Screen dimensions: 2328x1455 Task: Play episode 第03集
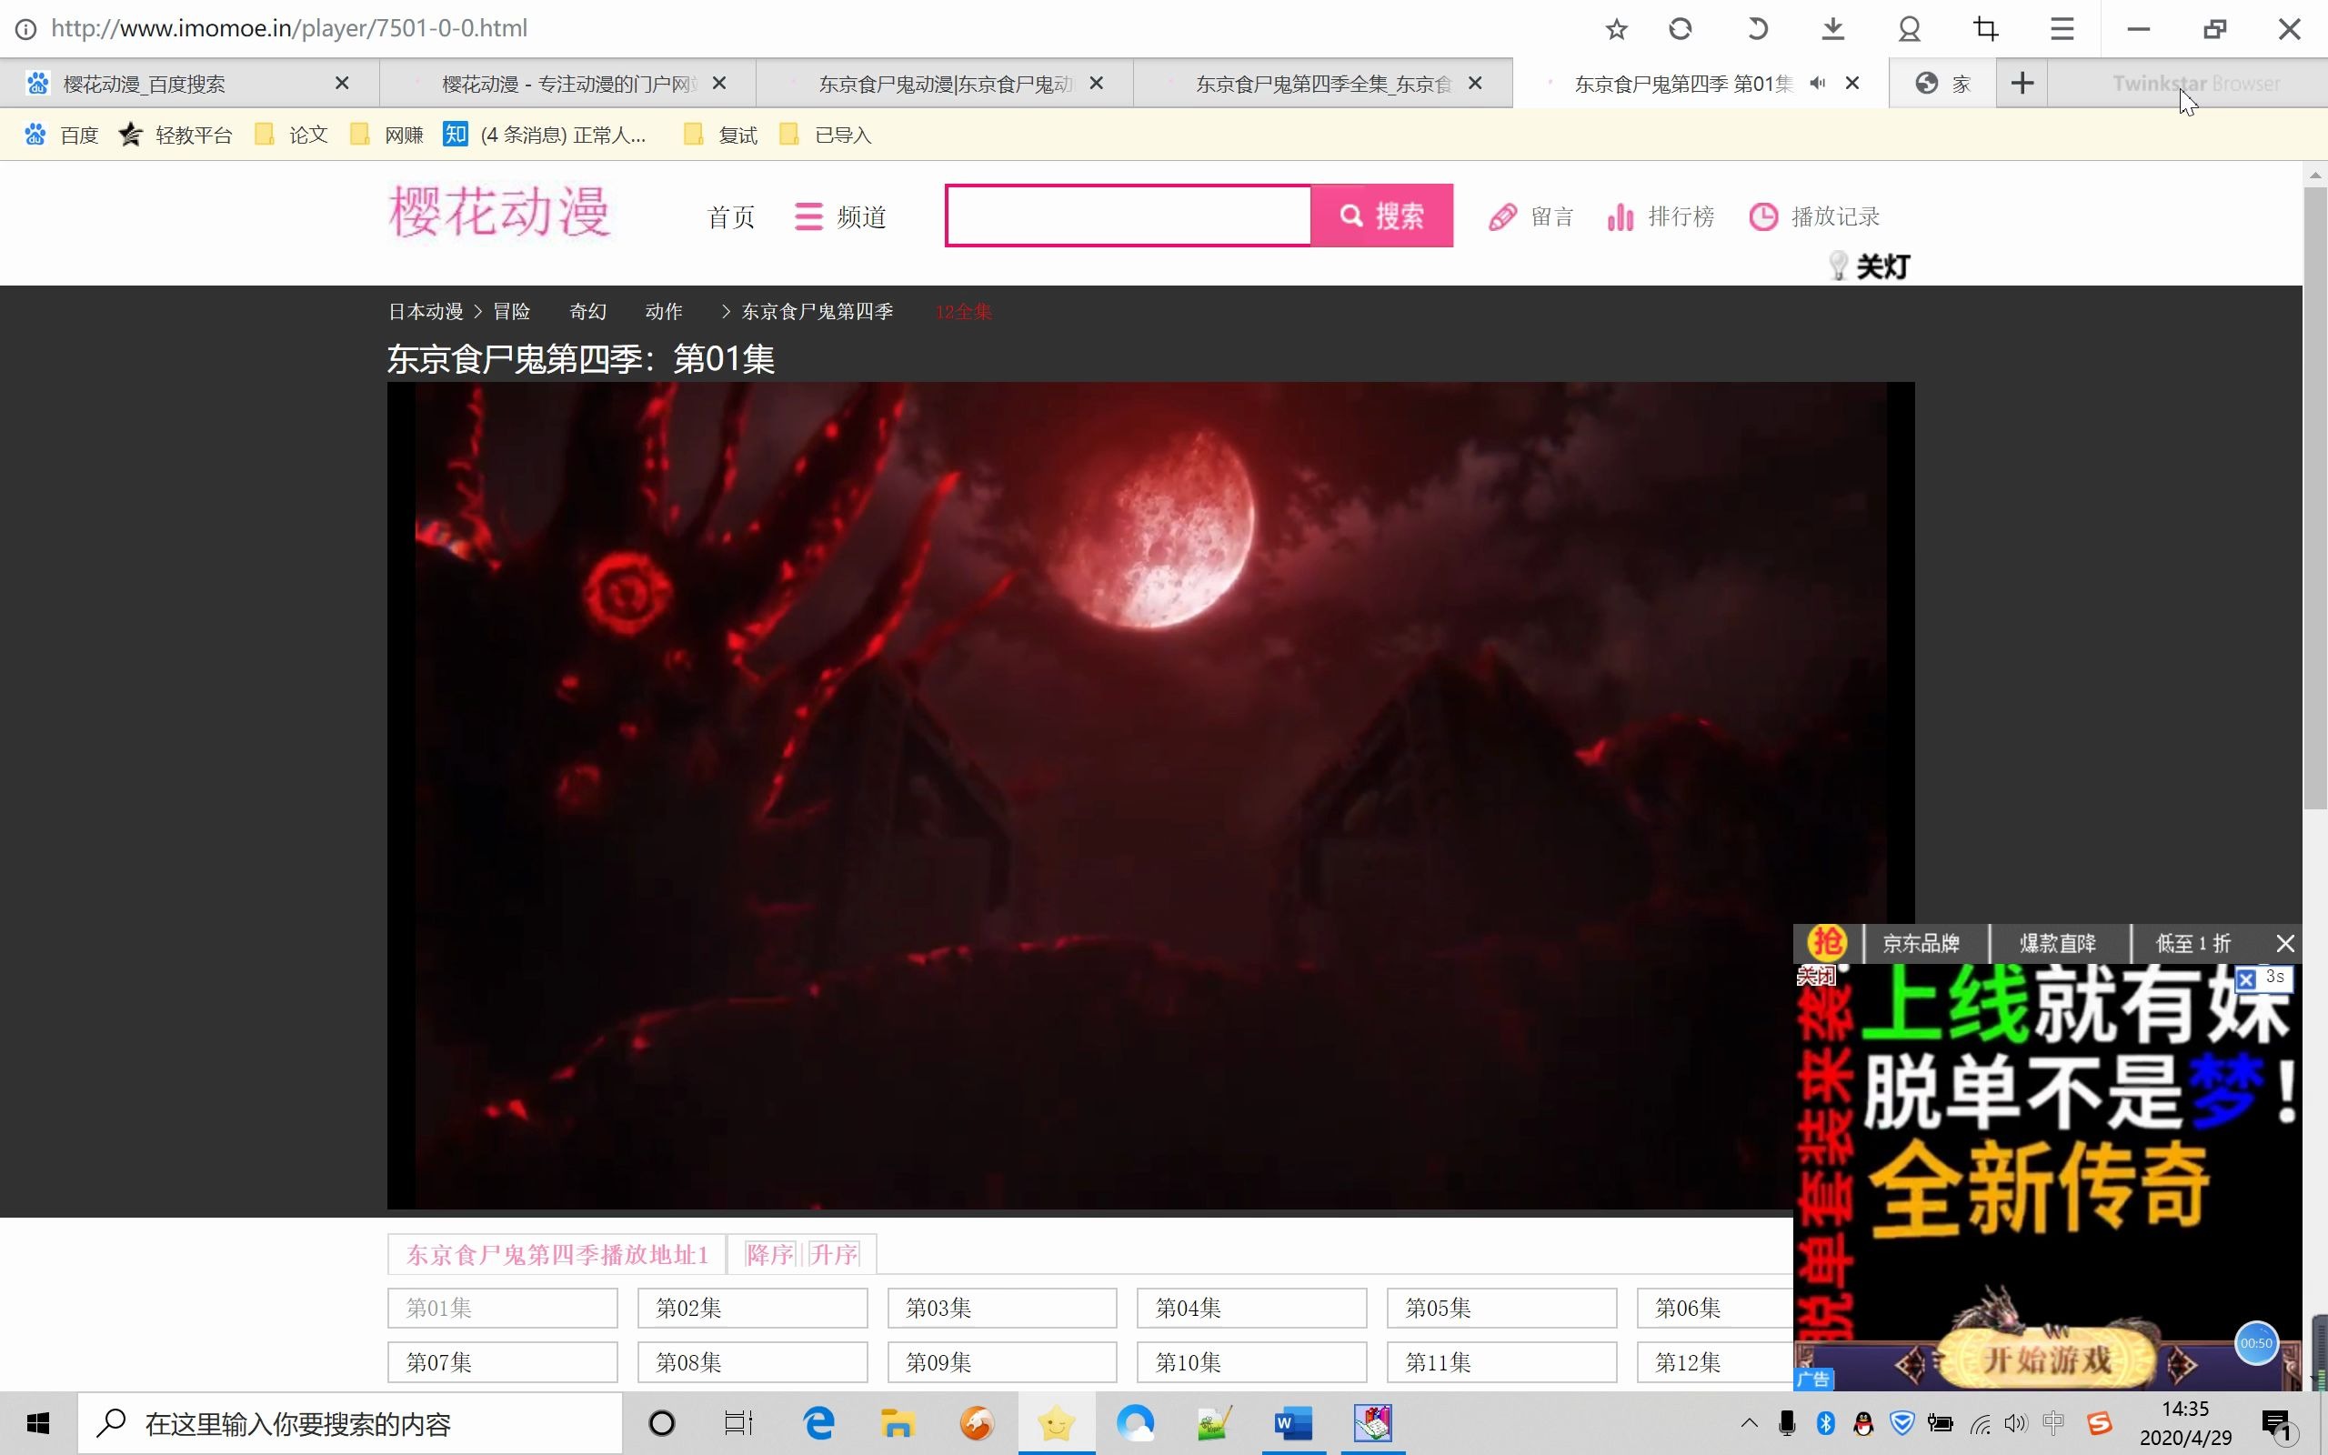(x=1002, y=1308)
